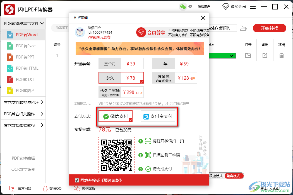The width and height of the screenshot is (293, 195).
Task: Click the WeChat login icon in title bar
Action: click(183, 7)
